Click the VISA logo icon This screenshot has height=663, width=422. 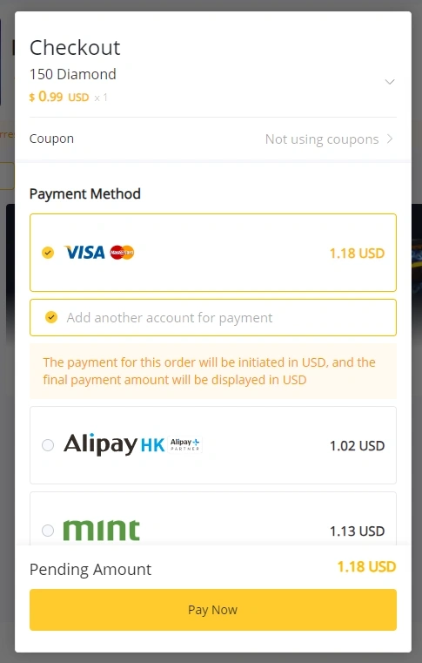[x=84, y=253]
